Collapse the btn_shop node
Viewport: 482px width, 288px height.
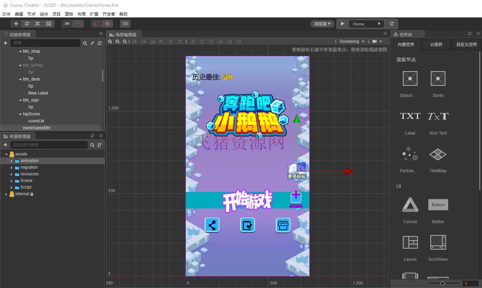tap(20, 51)
